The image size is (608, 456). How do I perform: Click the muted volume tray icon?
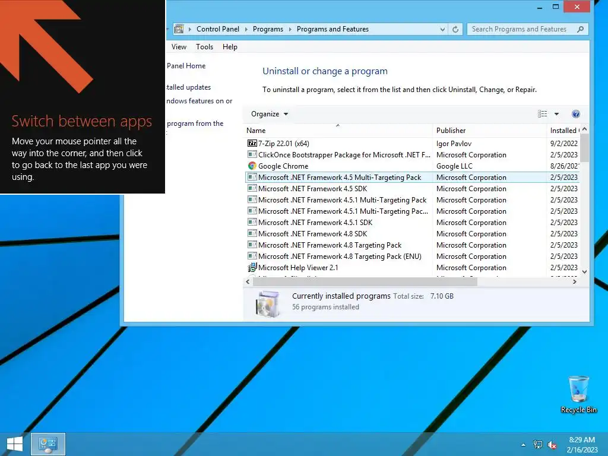(552, 445)
